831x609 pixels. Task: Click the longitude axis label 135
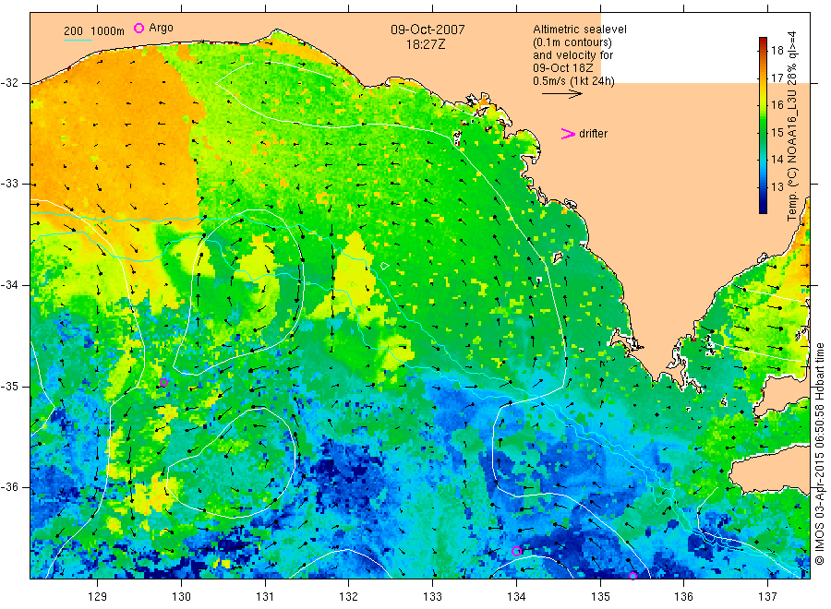point(600,597)
